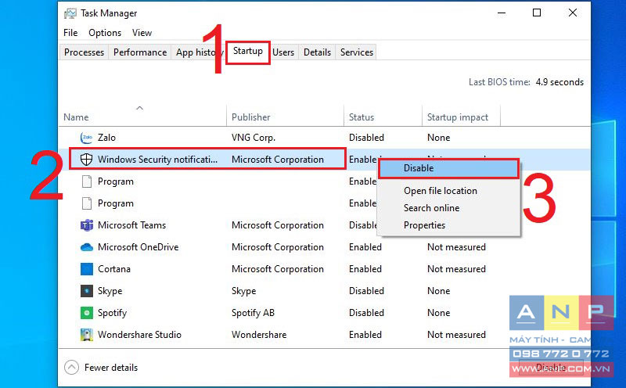Close the Task Manager window

pos(573,13)
